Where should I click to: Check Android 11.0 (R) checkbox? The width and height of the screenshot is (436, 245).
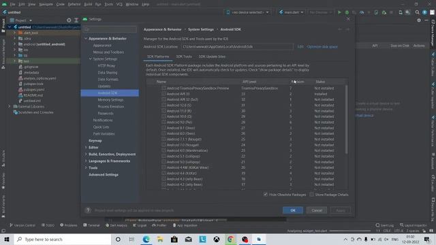[163, 111]
